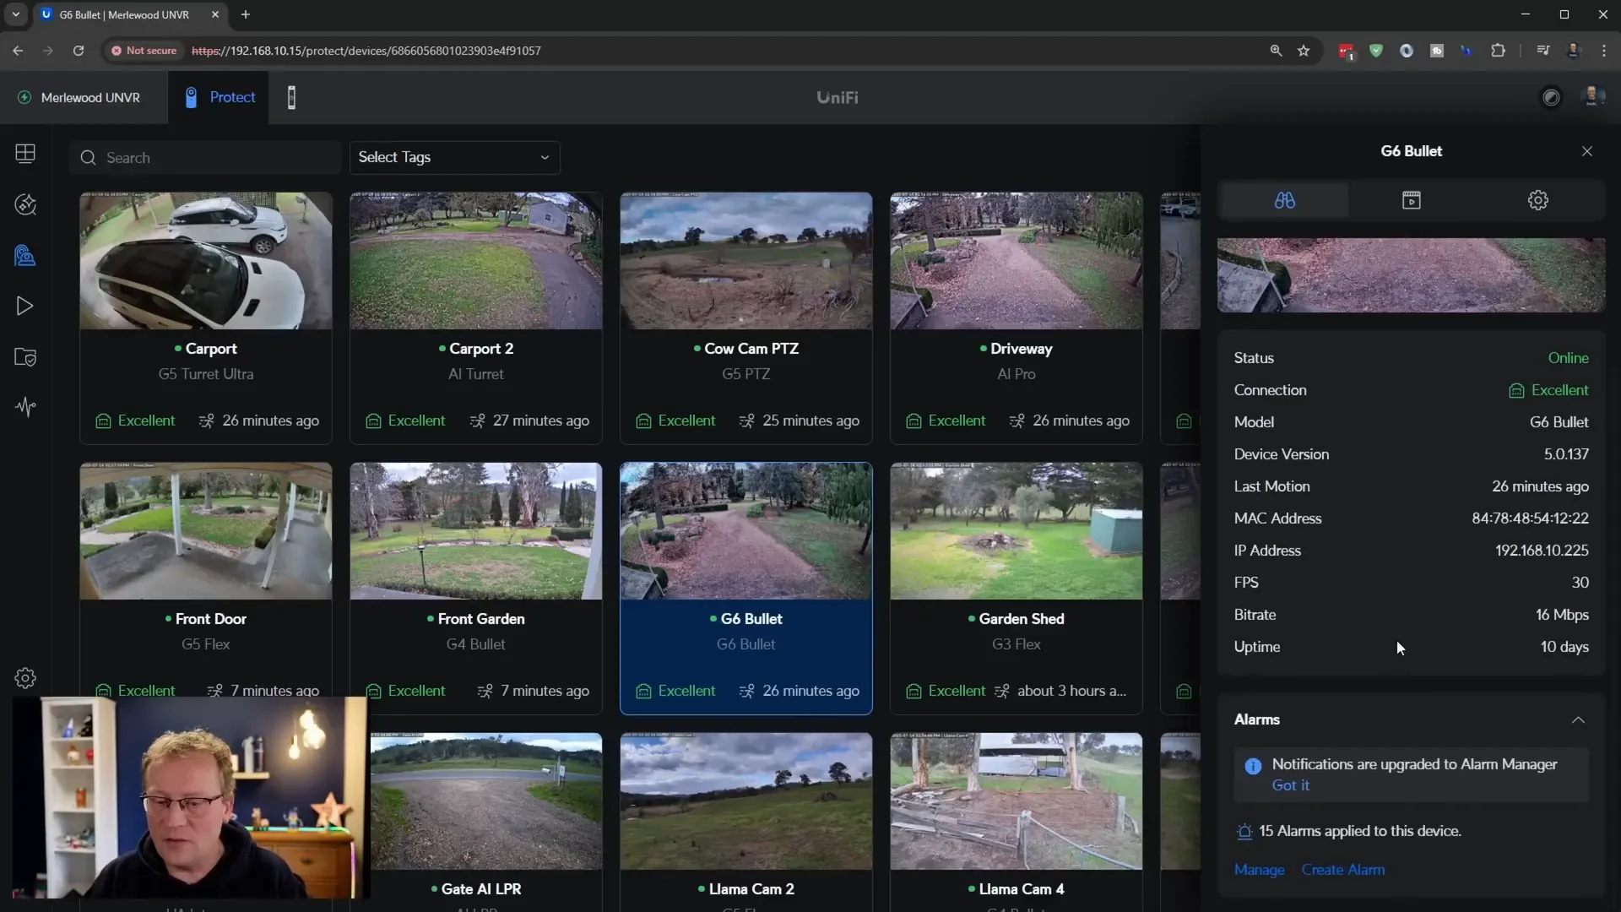Close the G6 Bullet browser tab

(x=215, y=14)
